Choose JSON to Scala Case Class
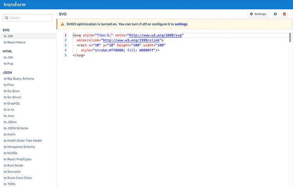This screenshot has width=293, height=187. (18, 178)
